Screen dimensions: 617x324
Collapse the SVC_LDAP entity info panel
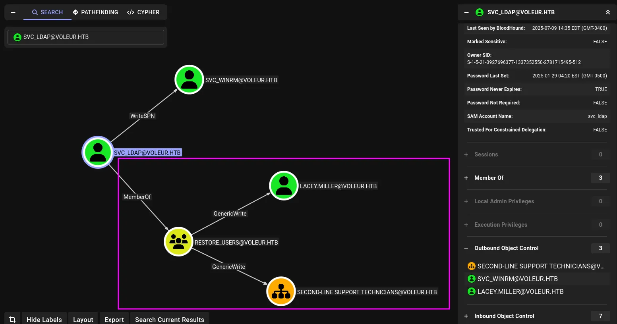coord(466,12)
